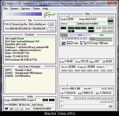Click Resizing output field 1

coord(81,101)
